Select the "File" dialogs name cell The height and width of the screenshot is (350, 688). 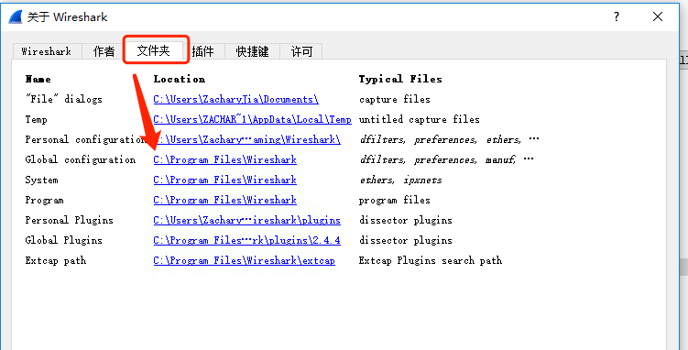point(63,99)
